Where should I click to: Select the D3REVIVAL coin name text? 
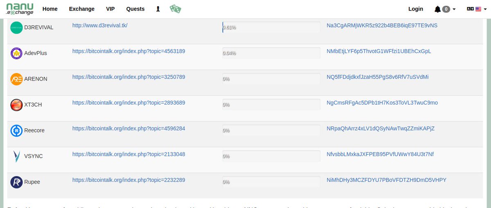click(39, 27)
